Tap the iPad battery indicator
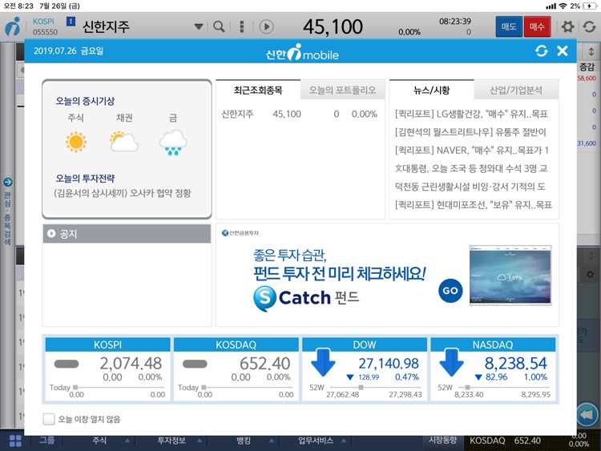This screenshot has width=601, height=451. [589, 6]
